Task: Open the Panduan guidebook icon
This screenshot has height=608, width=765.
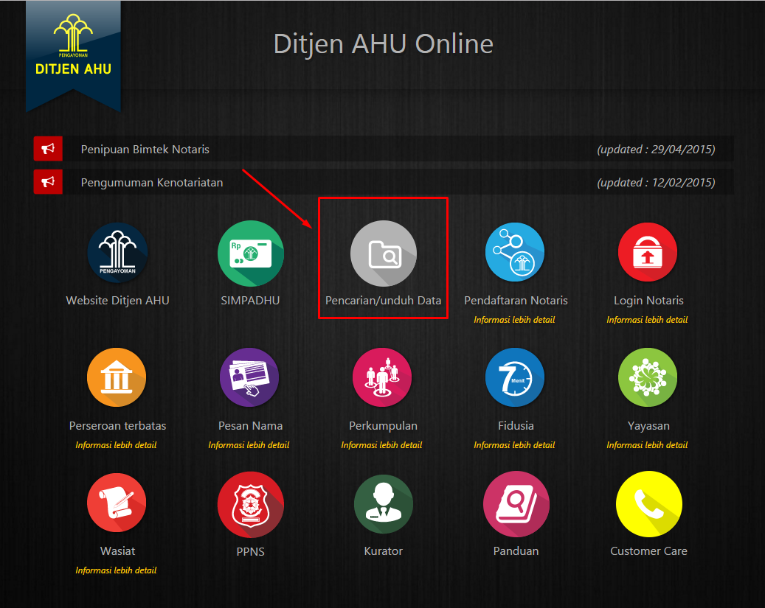Action: click(x=516, y=503)
